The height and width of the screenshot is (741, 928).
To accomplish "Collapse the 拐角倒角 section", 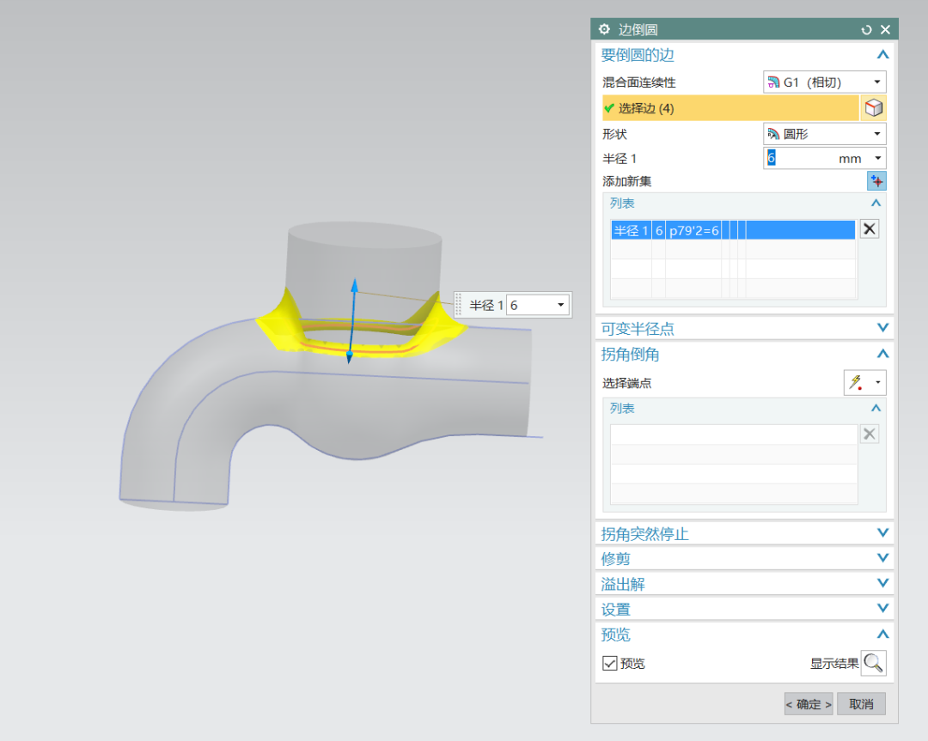I will point(882,354).
